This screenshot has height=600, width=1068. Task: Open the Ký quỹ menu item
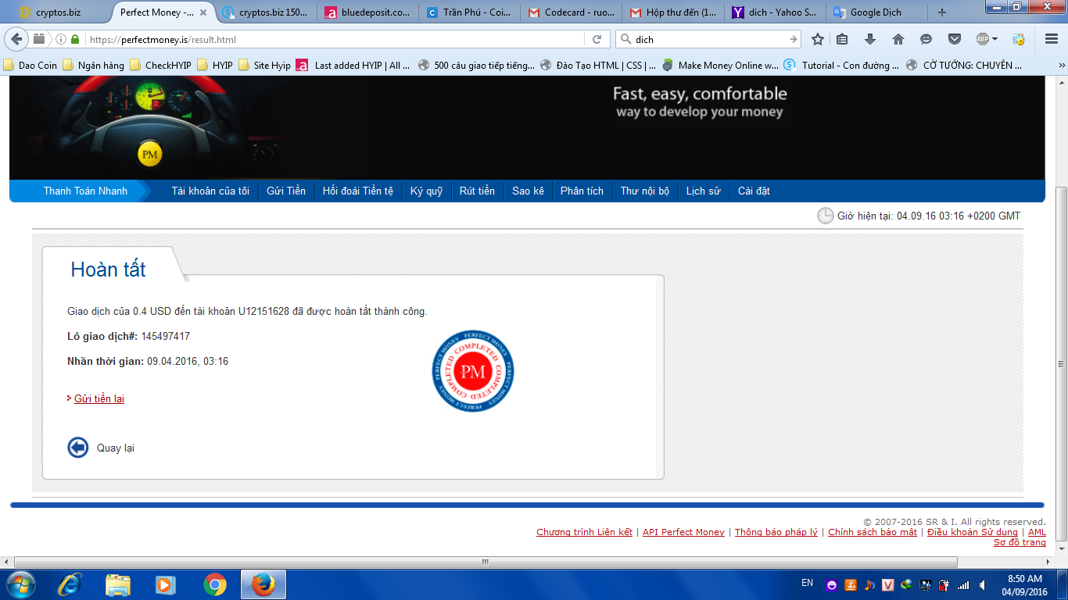pyautogui.click(x=427, y=191)
